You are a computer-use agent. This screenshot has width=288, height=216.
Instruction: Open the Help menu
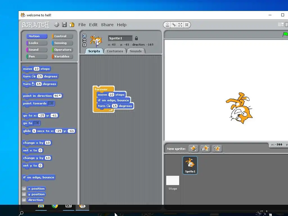121,25
